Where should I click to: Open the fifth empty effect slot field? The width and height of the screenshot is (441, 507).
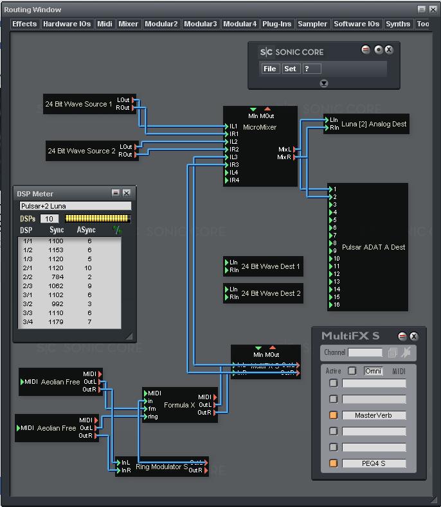[374, 447]
